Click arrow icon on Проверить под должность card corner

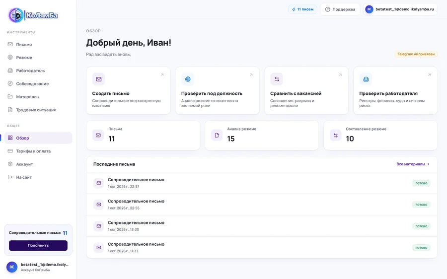(x=251, y=74)
